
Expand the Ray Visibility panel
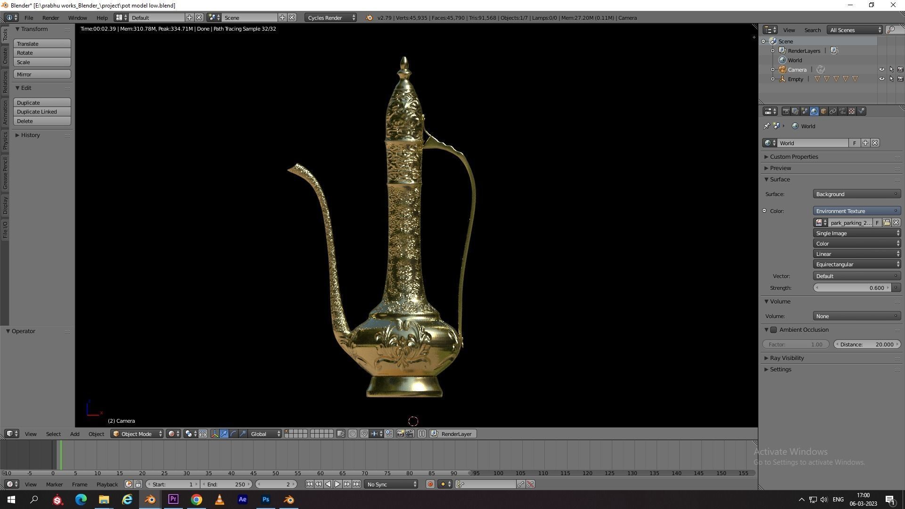[787, 358]
